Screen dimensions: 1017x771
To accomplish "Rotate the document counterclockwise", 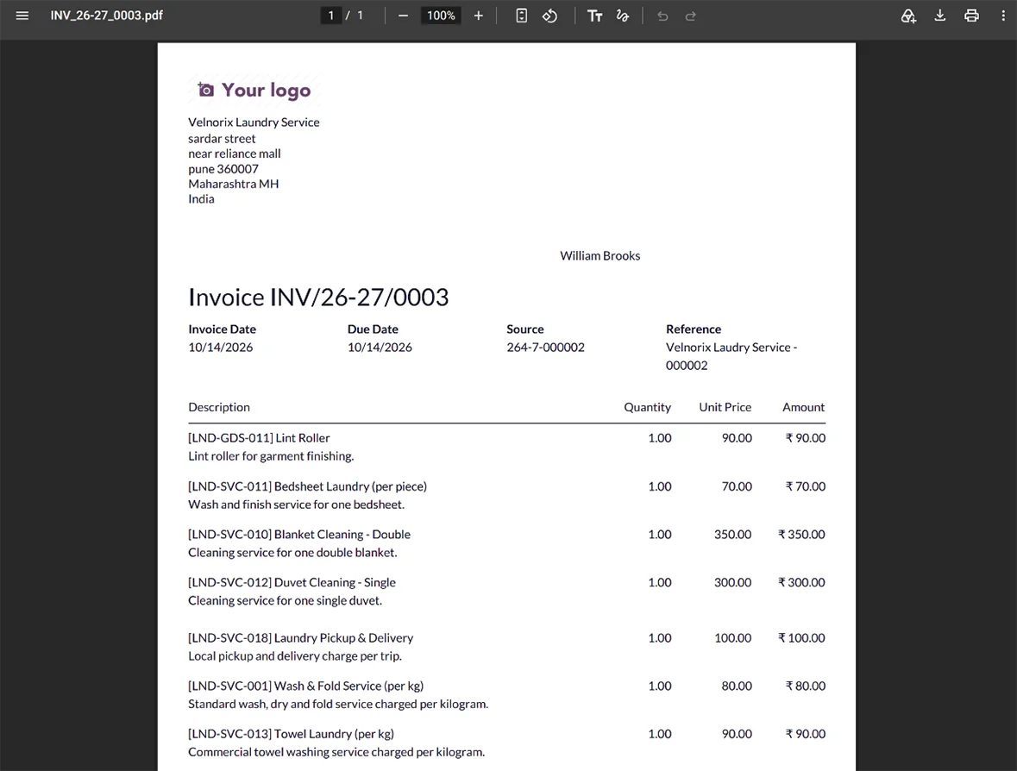I will (x=550, y=16).
